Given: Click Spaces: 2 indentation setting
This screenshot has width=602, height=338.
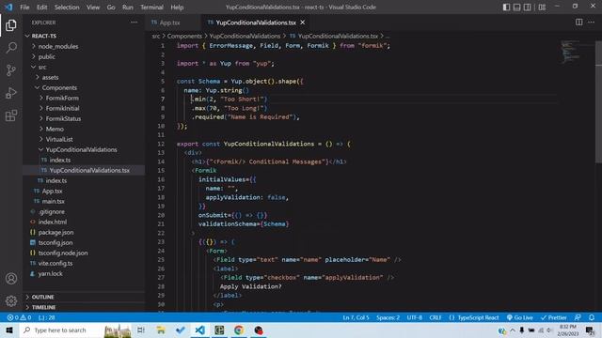Looking at the screenshot, I should [388, 317].
